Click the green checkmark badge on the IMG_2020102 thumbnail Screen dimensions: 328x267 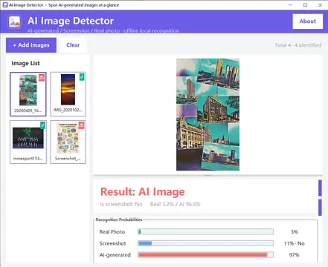tap(82, 77)
